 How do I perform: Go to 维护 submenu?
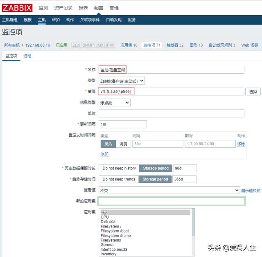[56, 20]
